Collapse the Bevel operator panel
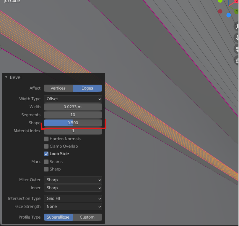Screen dimensions: 239x226 [6, 77]
